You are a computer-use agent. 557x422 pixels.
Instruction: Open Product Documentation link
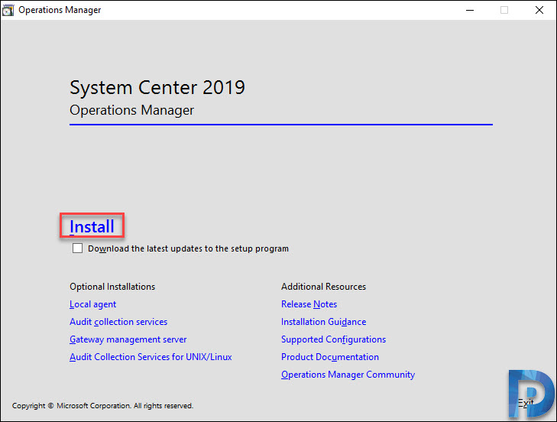(330, 357)
